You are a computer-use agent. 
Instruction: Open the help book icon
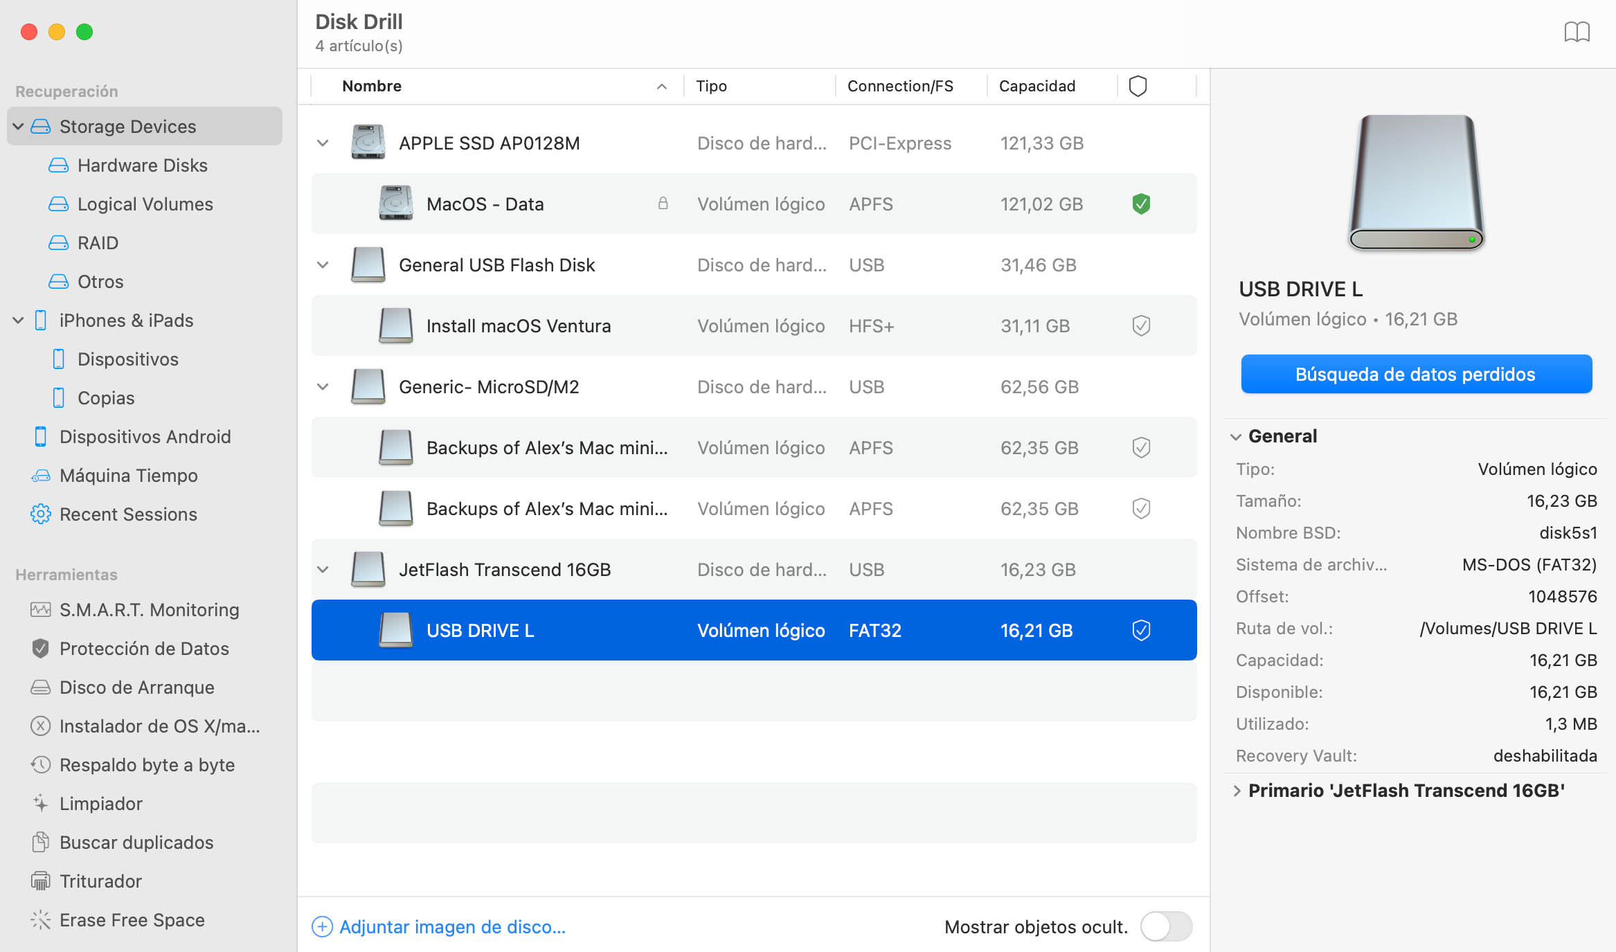pos(1577,32)
